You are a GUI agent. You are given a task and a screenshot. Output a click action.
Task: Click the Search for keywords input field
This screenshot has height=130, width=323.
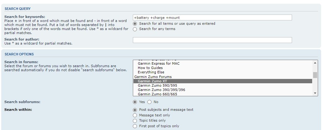(x=212, y=18)
